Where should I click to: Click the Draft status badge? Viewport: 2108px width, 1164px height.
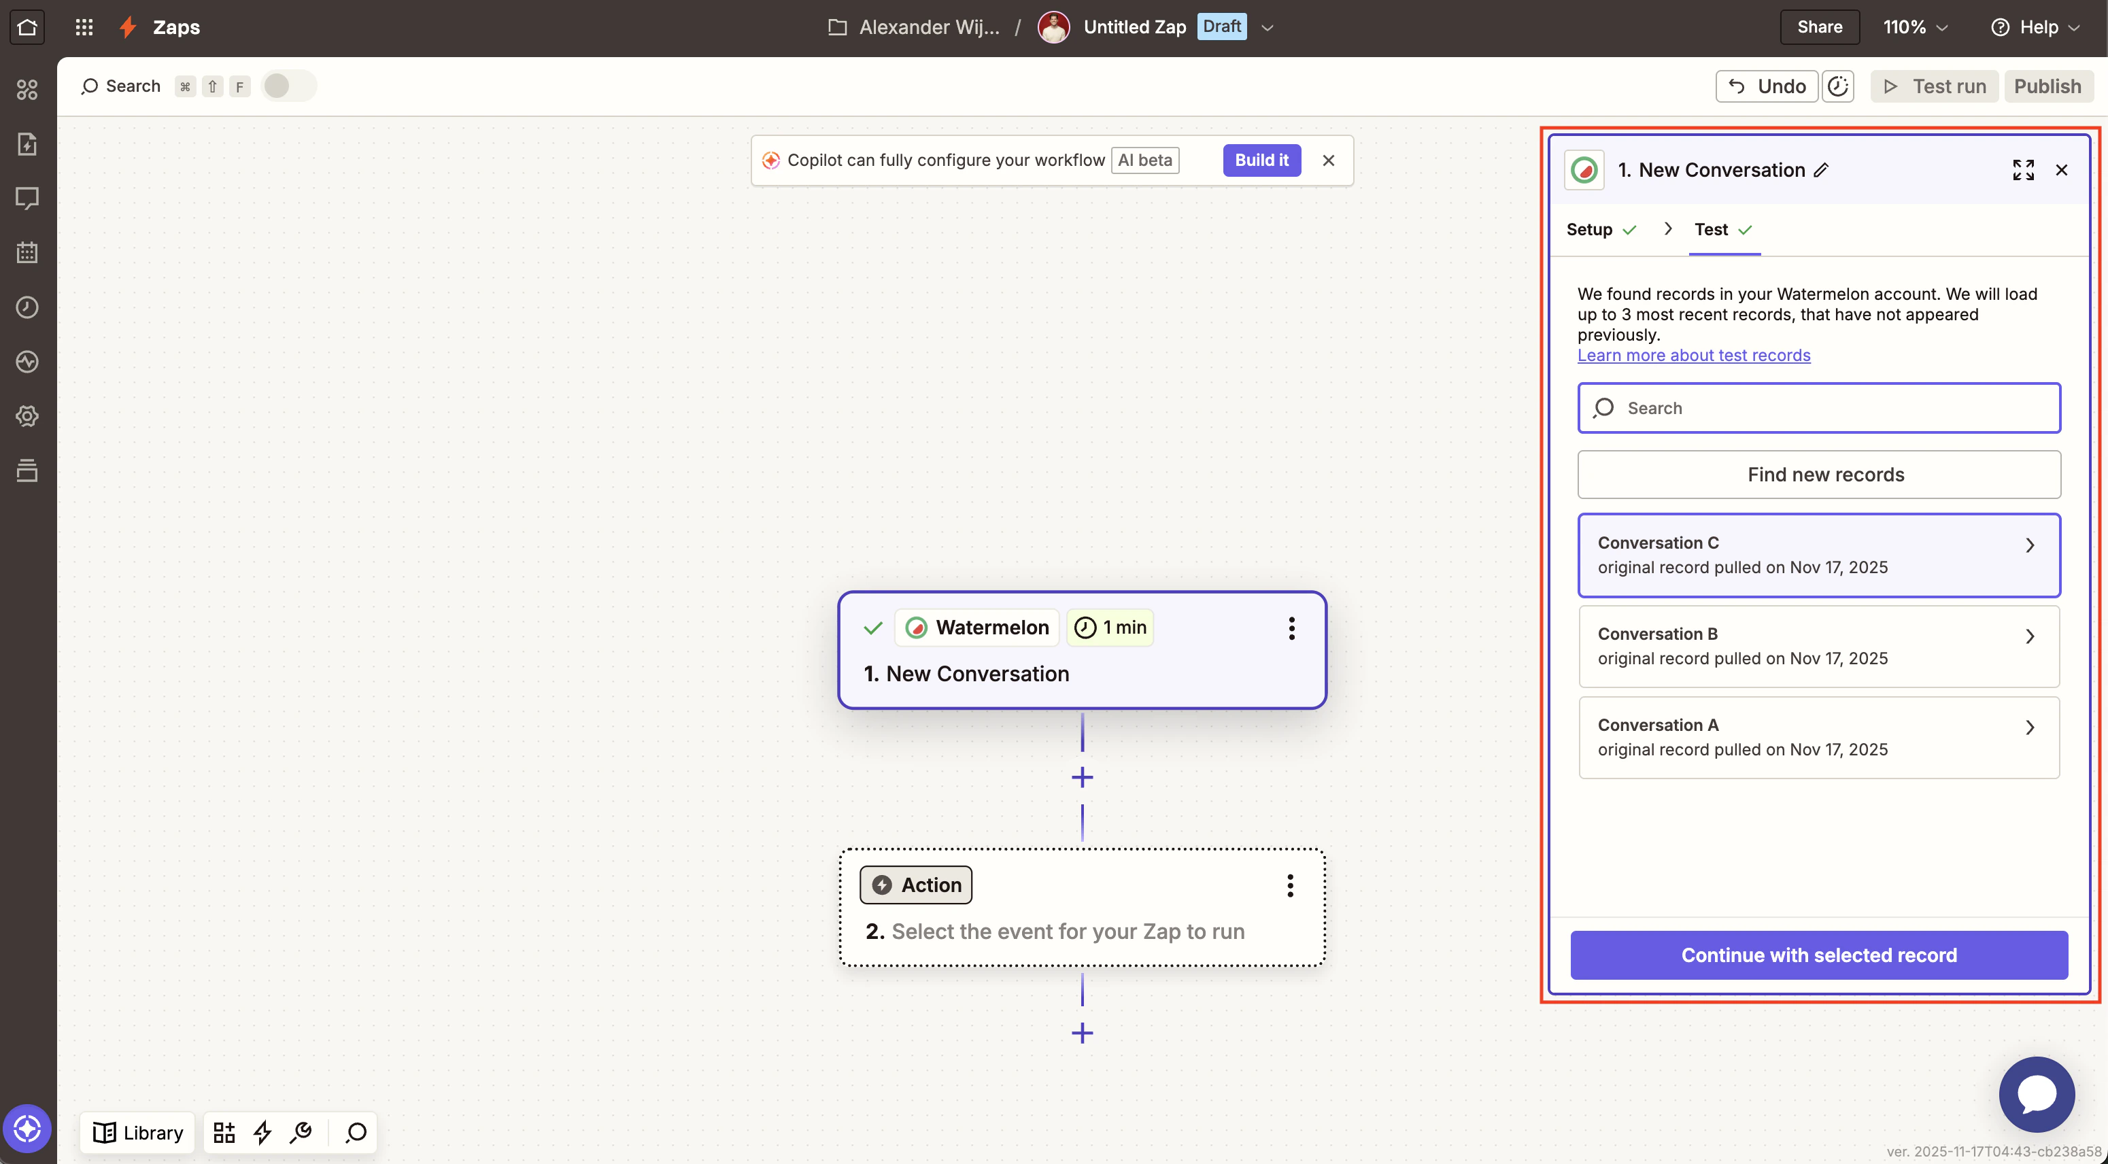tap(1222, 26)
